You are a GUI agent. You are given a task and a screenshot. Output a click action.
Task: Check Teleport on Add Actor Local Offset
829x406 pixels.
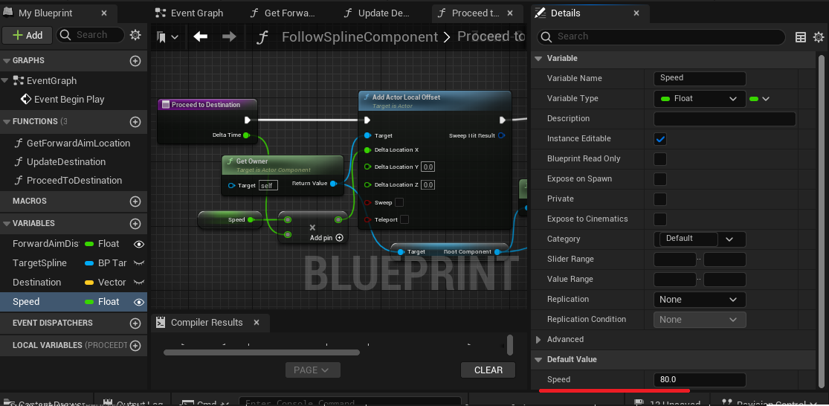click(404, 219)
